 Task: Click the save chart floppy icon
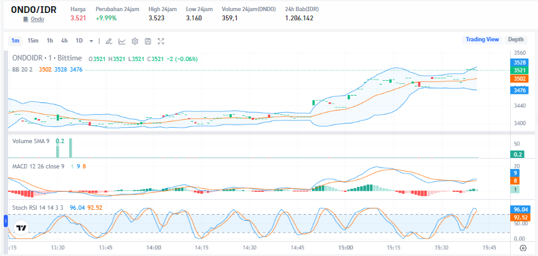pyautogui.click(x=148, y=41)
